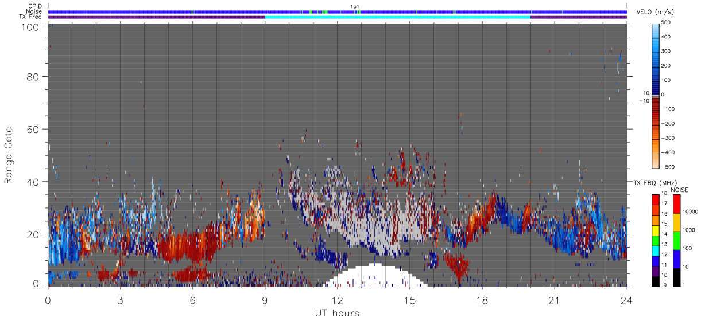Click the 15 tick on UT hours axis

click(x=409, y=300)
